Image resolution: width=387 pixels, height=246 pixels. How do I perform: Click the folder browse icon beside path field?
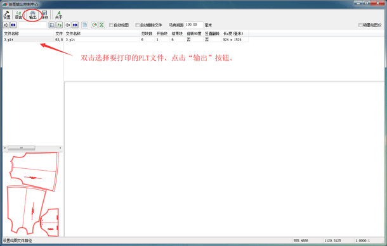pyautogui.click(x=52, y=25)
